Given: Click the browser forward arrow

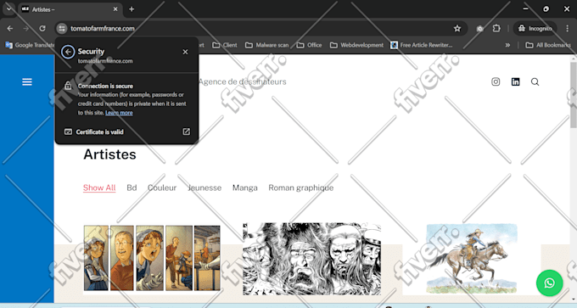Looking at the screenshot, I should (x=26, y=28).
